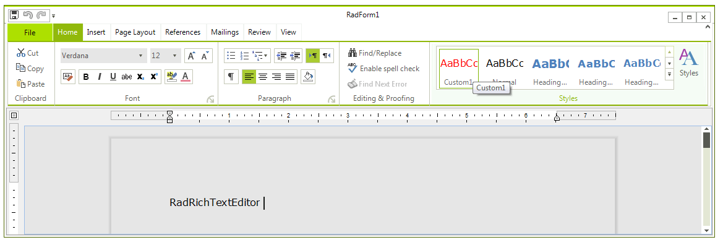723x245 pixels.
Task: Increase paragraph indent
Action: (296, 56)
